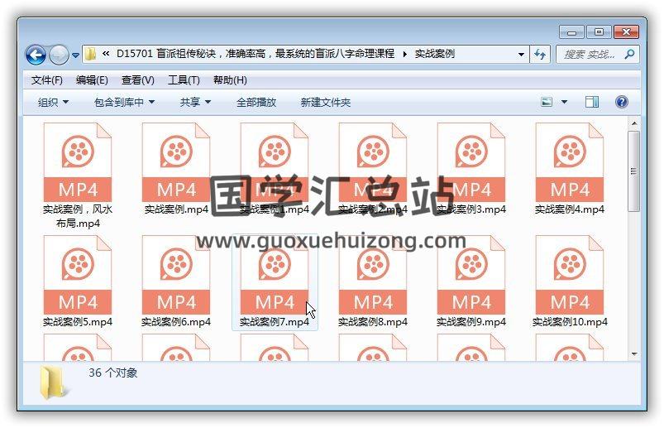Image resolution: width=664 pixels, height=428 pixels.
Task: Open the 编辑(E) menu
Action: 92,80
